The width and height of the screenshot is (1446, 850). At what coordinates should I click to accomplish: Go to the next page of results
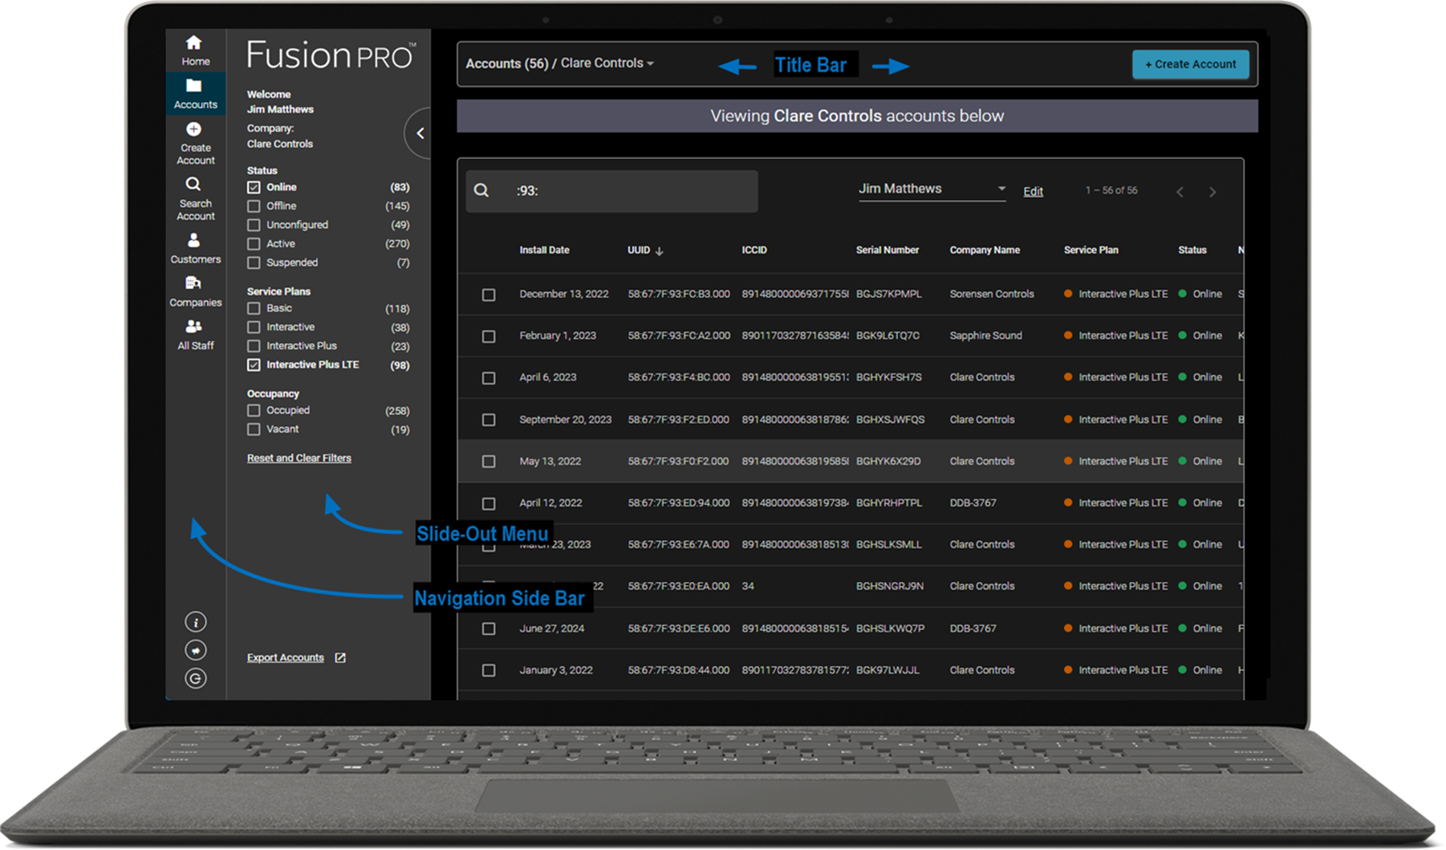1212,192
